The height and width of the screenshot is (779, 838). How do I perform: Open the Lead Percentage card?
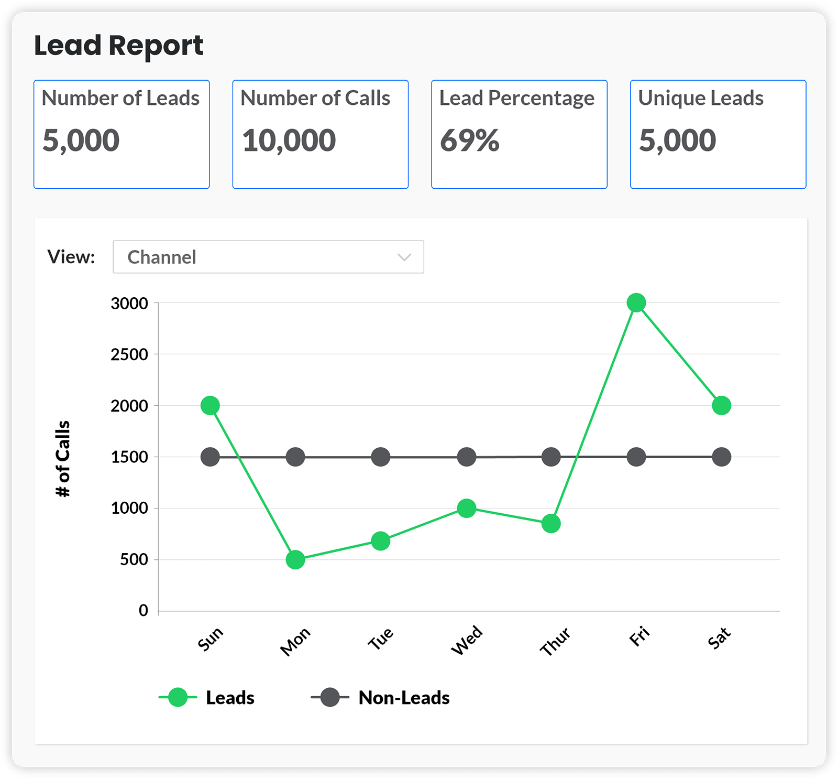(x=519, y=134)
